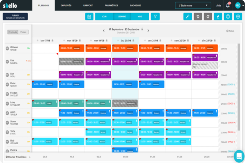Click the vertical scrollbar of the planning
245x163 pixels.
tap(239, 87)
